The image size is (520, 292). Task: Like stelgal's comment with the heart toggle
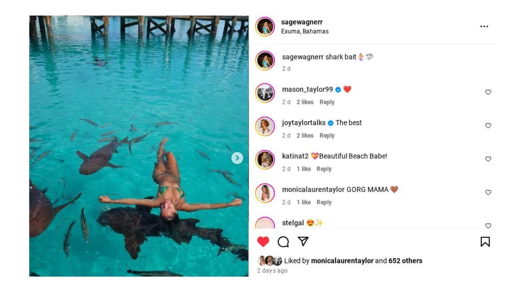488,225
